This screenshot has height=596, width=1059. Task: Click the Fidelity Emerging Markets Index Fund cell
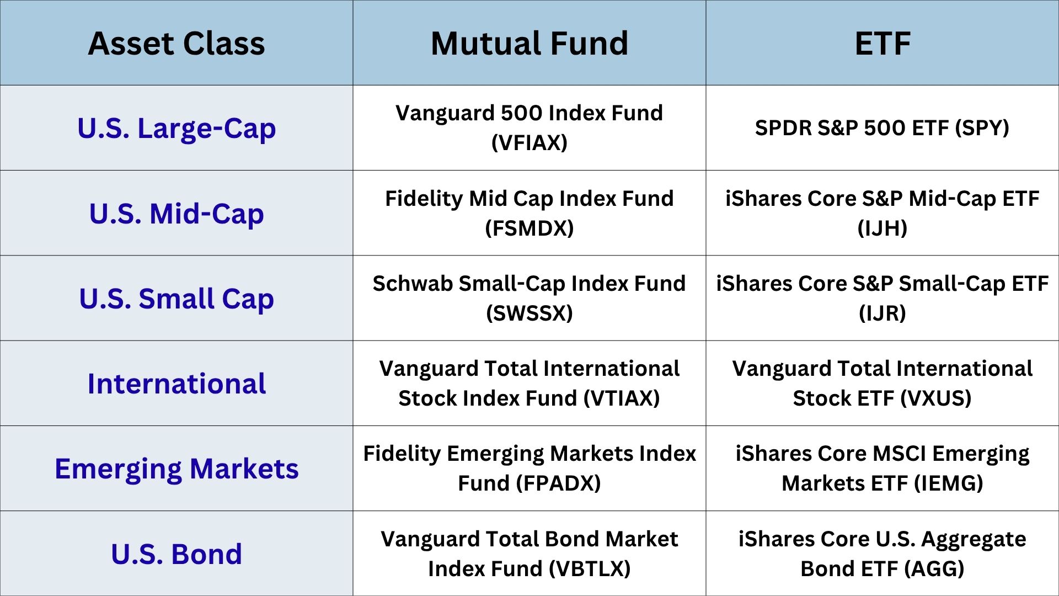[x=529, y=469]
